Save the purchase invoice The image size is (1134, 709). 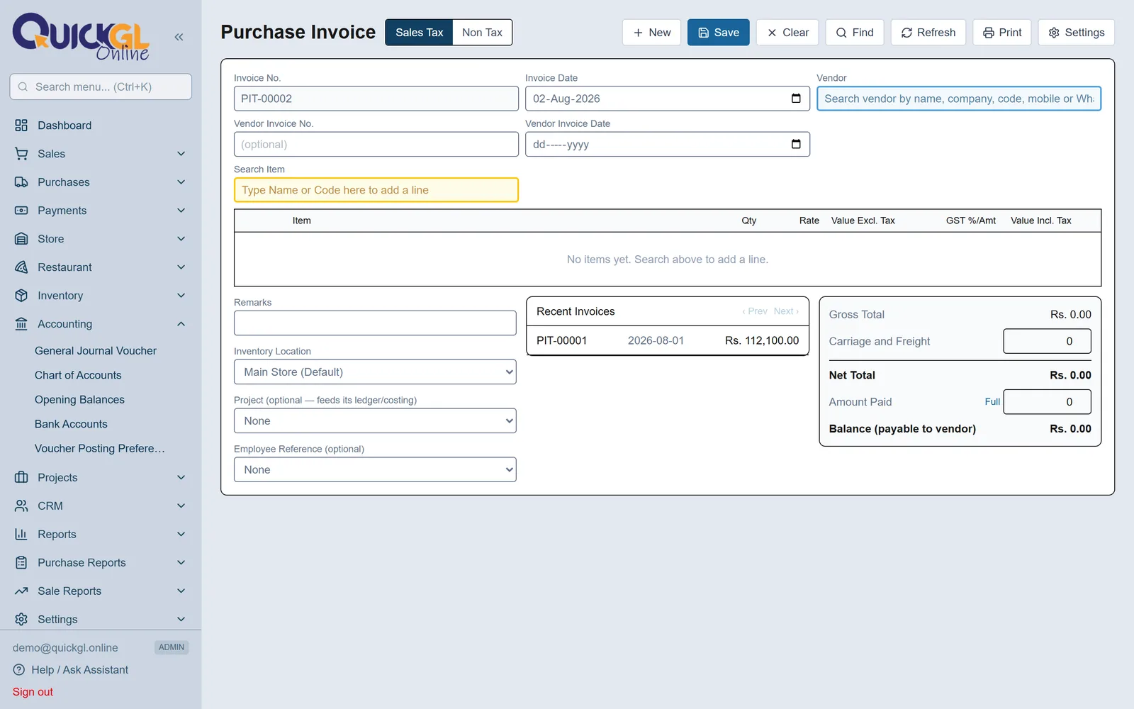[718, 33]
